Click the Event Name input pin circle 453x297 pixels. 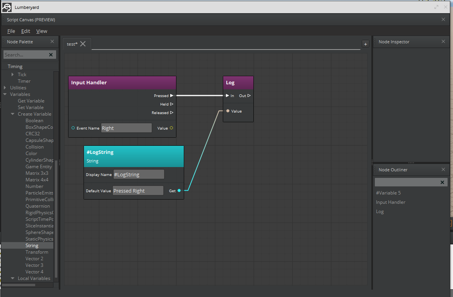pos(73,128)
